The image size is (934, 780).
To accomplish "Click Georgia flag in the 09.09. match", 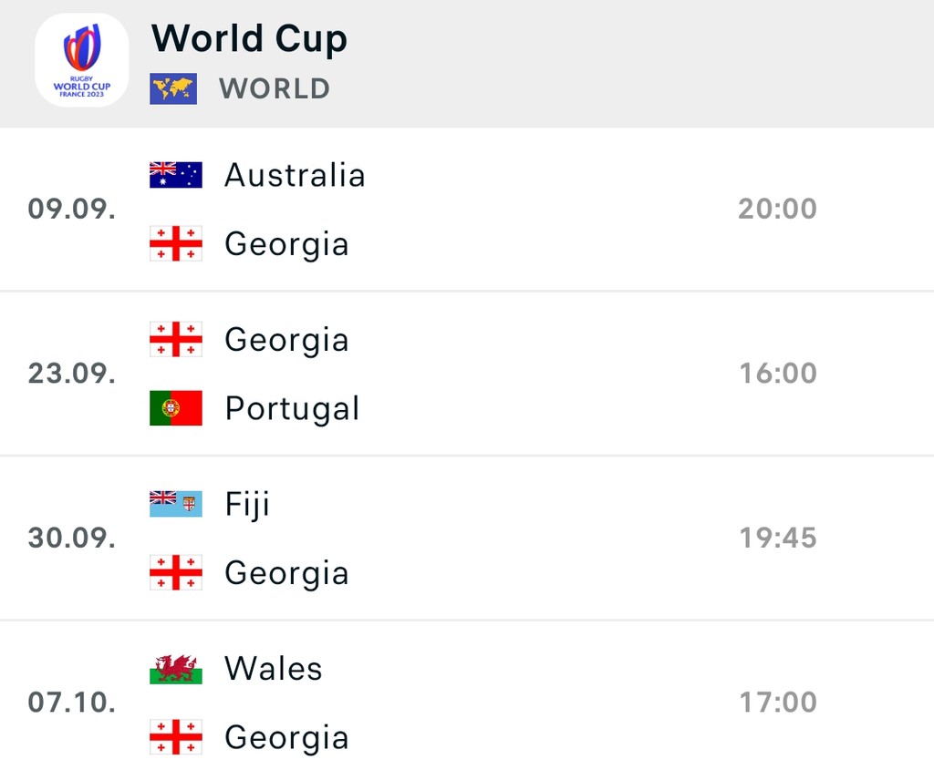I will coord(176,243).
